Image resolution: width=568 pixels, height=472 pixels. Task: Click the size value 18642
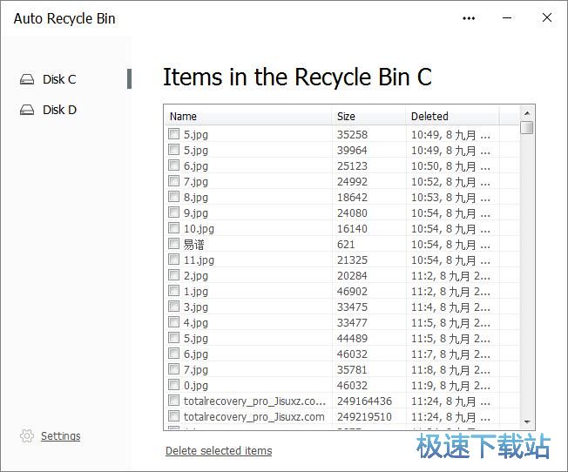click(x=352, y=198)
